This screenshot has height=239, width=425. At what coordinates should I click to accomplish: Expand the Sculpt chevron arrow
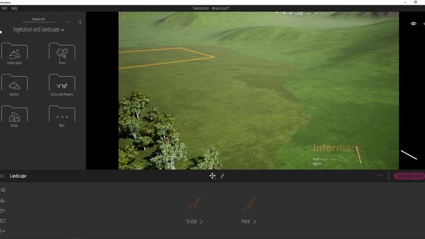pyautogui.click(x=201, y=222)
